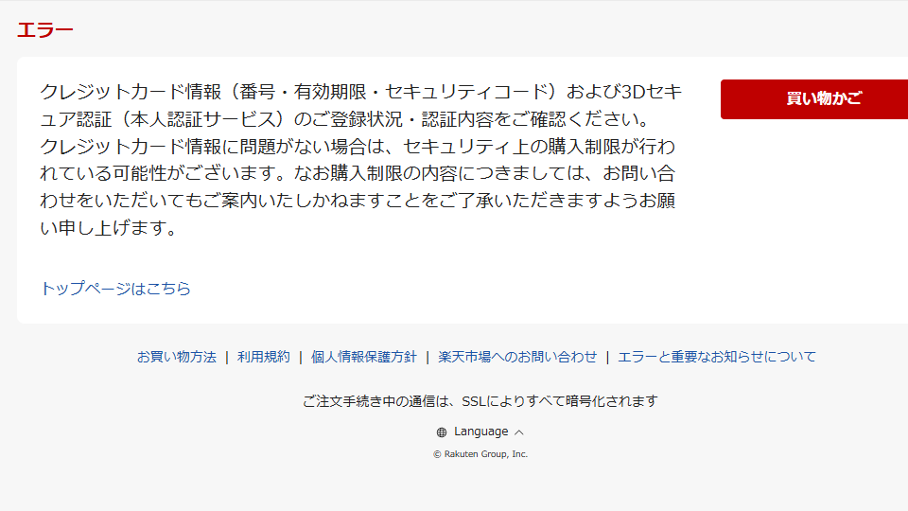
Task: Click the globe icon beside Language
Action: 442,432
